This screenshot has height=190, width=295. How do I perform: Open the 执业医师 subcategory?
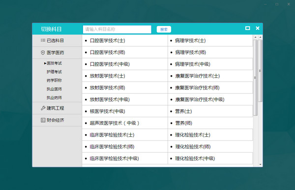click(54, 89)
